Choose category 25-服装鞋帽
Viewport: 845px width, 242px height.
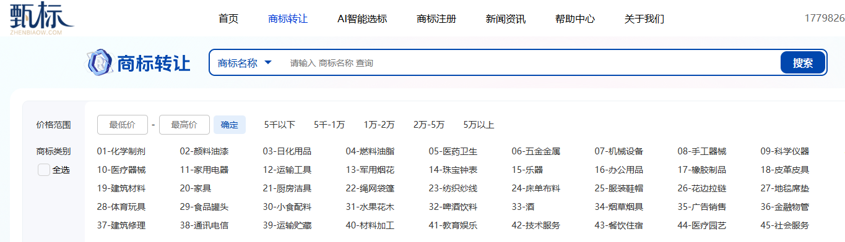[619, 188]
